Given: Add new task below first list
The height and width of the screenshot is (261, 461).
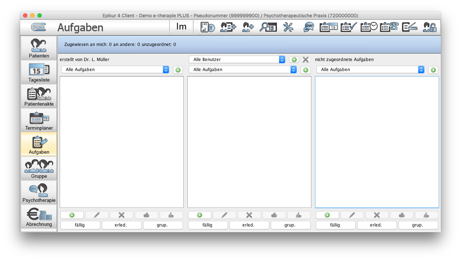Looking at the screenshot, I should coord(72,215).
